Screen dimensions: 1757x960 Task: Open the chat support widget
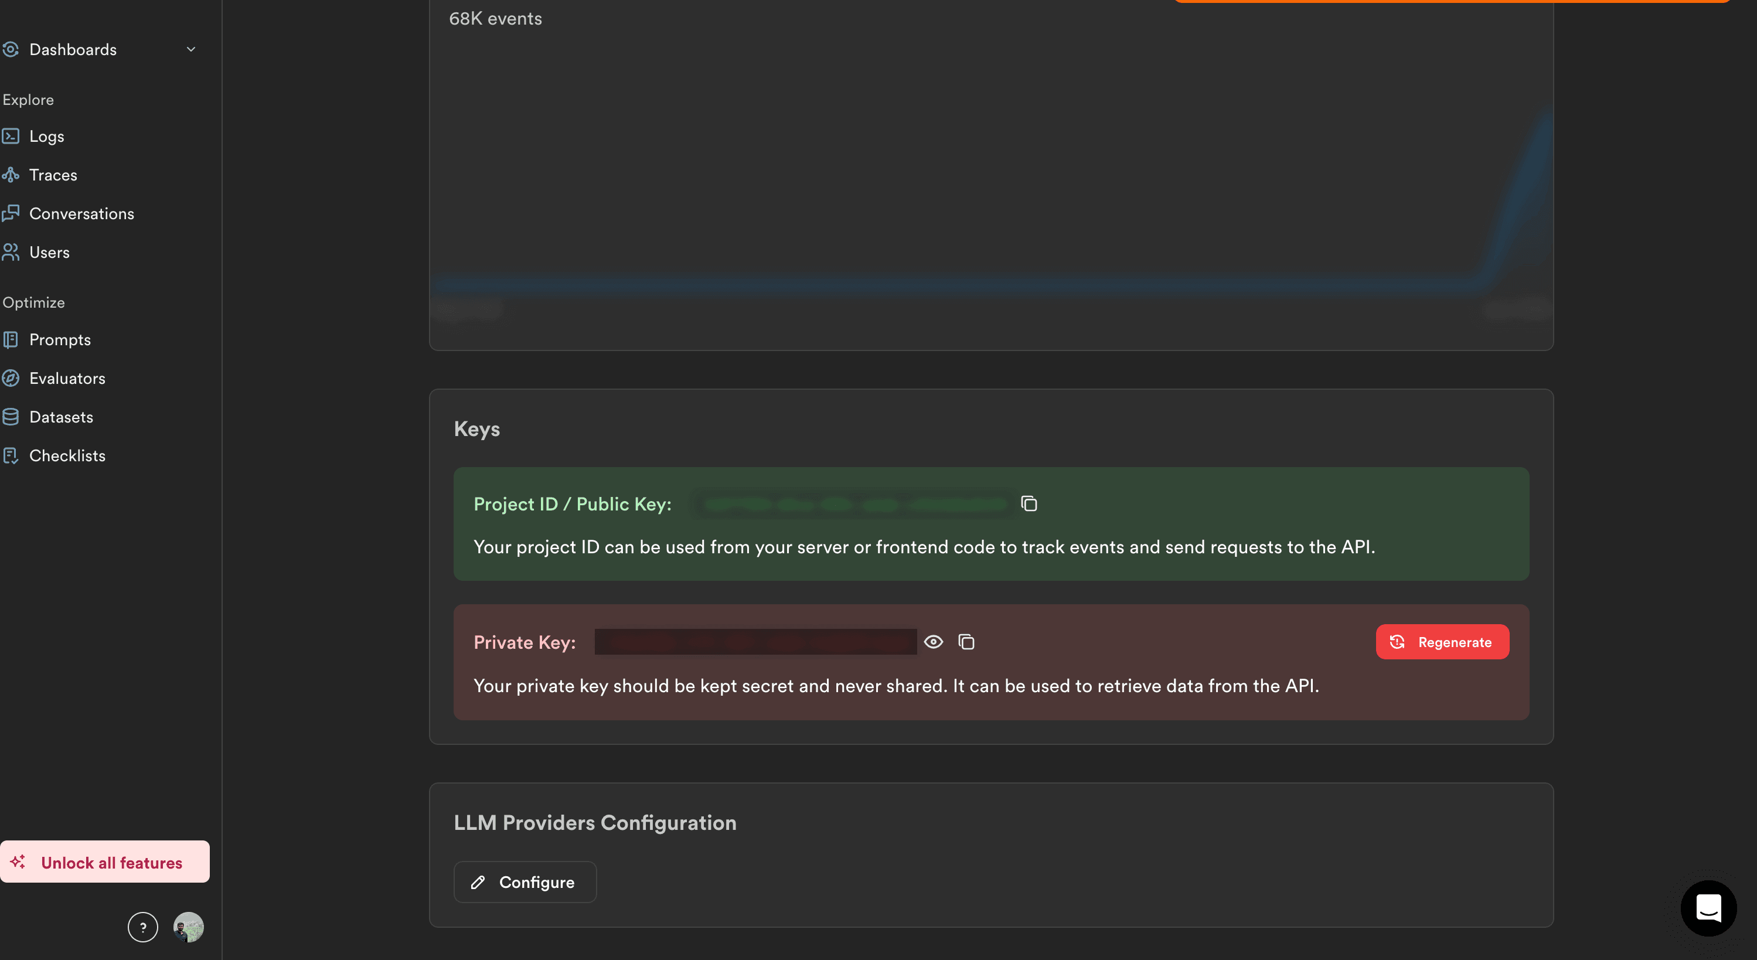[x=1708, y=907]
